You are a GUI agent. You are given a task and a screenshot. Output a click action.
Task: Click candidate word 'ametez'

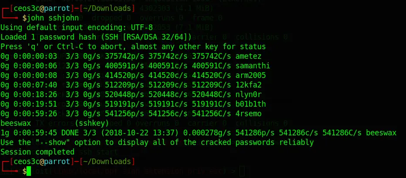[x=248, y=56]
